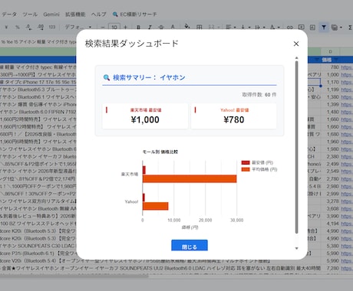
Task: Select the 5,380 price cell
Action: click(x=330, y=246)
